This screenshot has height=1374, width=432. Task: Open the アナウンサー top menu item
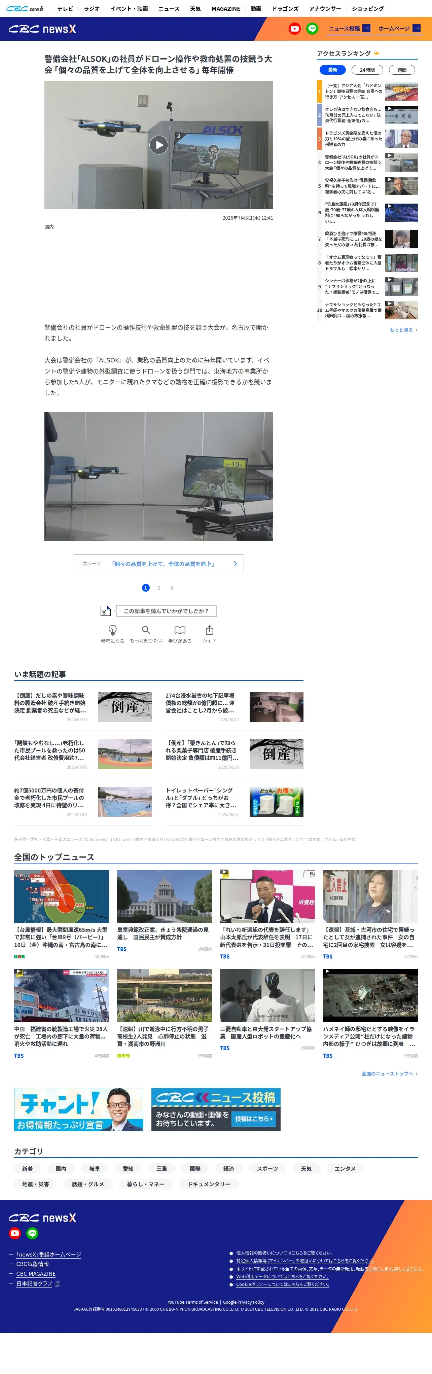pyautogui.click(x=325, y=8)
